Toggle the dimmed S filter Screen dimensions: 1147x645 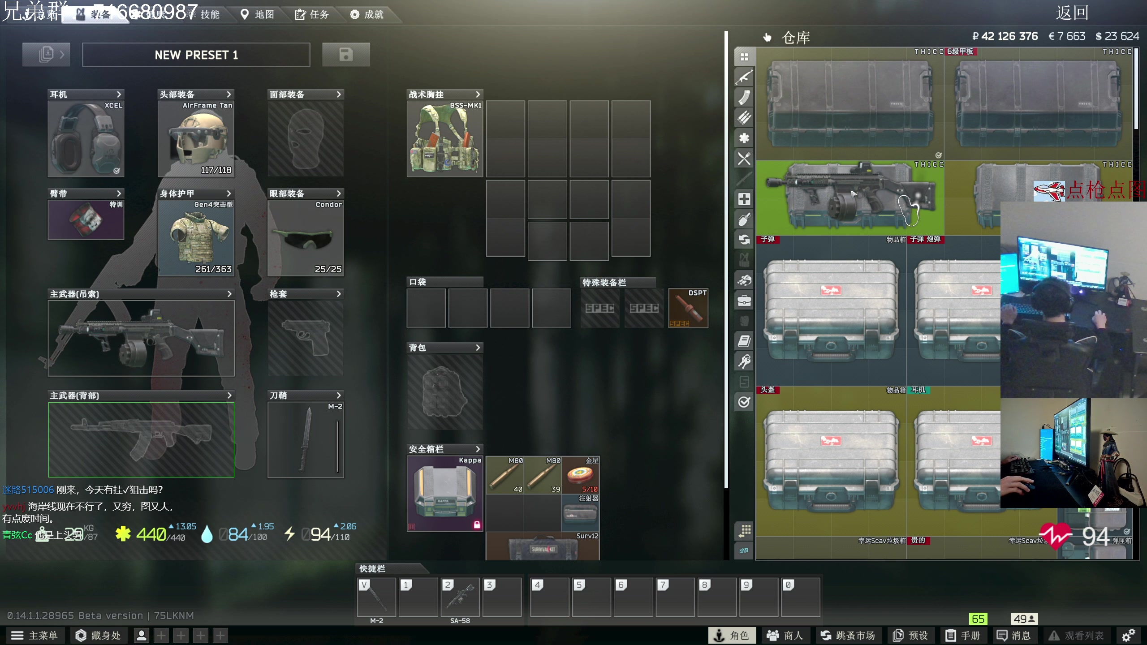(x=744, y=382)
